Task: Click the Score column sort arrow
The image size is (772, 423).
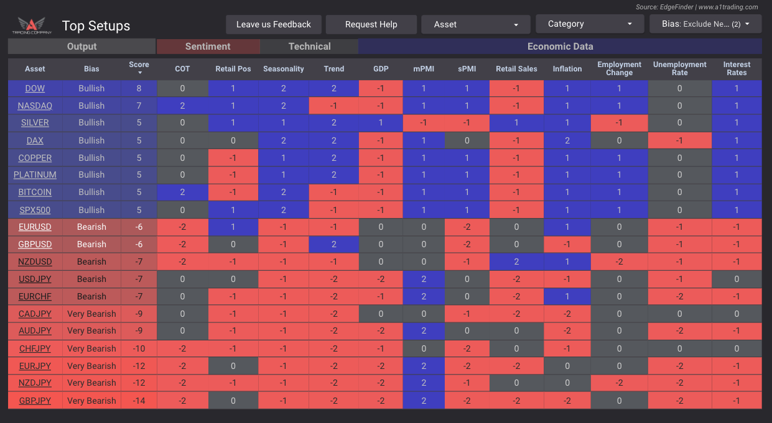Action: 139,73
